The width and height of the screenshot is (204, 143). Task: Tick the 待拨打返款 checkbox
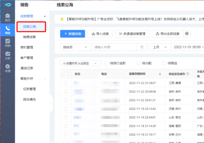tap(106, 63)
